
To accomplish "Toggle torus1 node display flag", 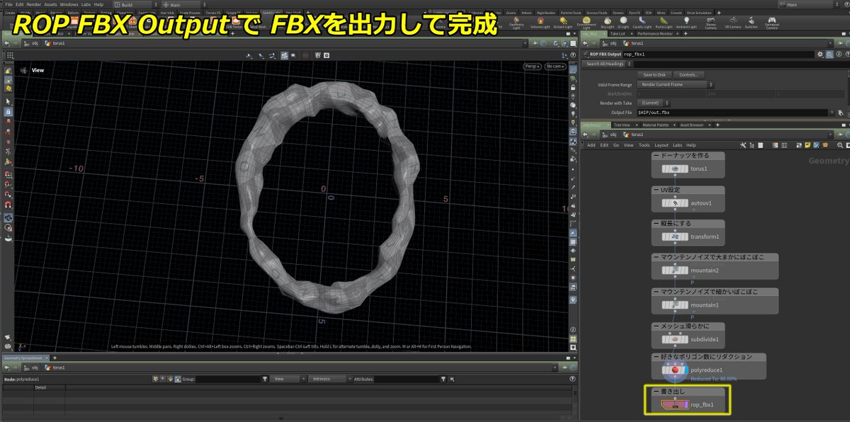I will 687,169.
